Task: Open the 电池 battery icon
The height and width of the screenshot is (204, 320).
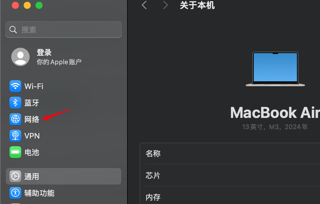Action: pyautogui.click(x=15, y=152)
